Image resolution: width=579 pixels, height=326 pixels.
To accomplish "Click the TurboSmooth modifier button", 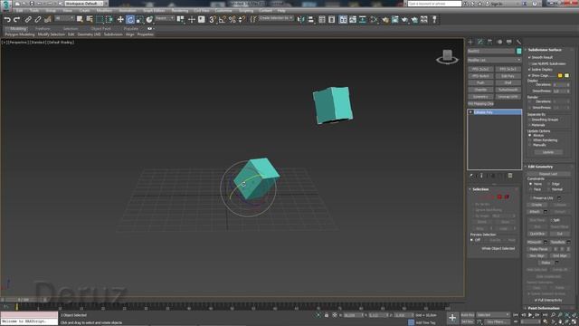I will (508, 90).
